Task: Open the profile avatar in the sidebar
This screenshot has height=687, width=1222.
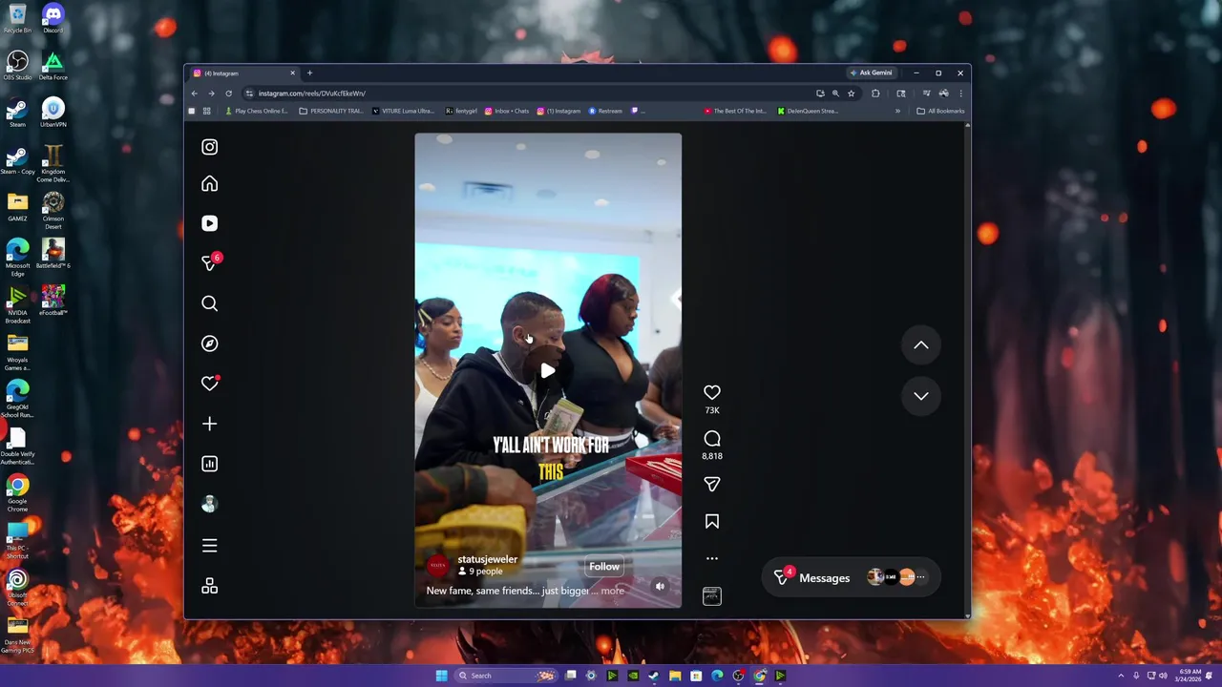Action: 210,504
